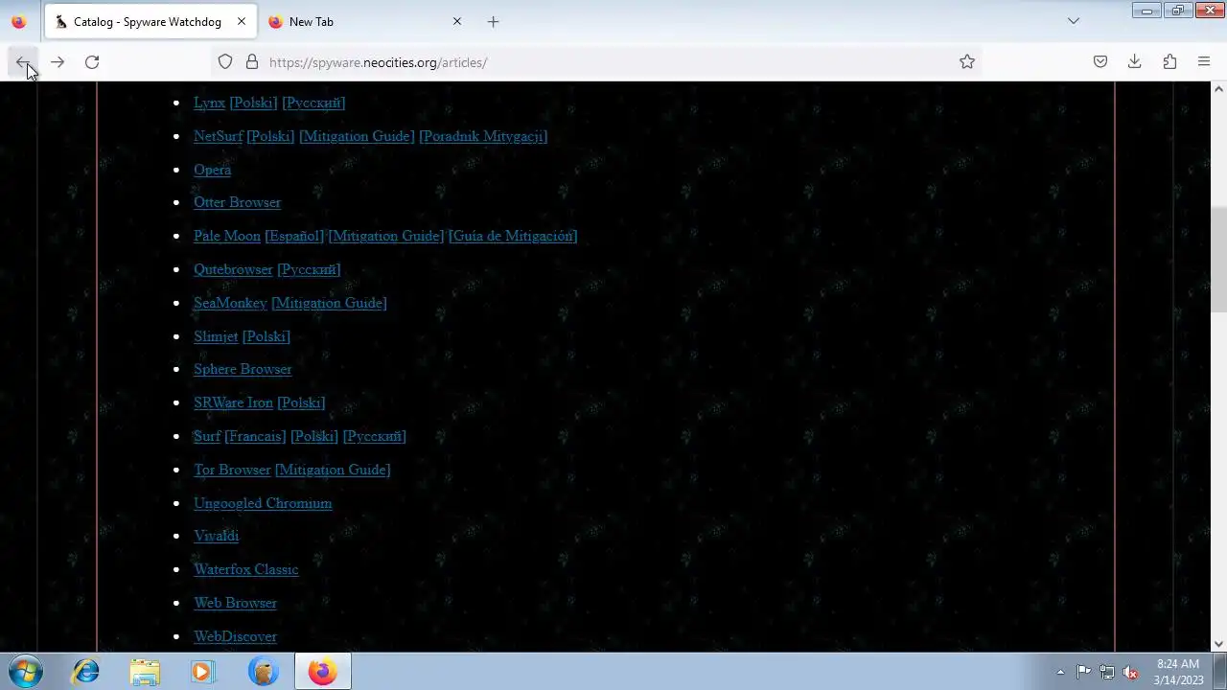Open the Downloads panel

[x=1135, y=62]
